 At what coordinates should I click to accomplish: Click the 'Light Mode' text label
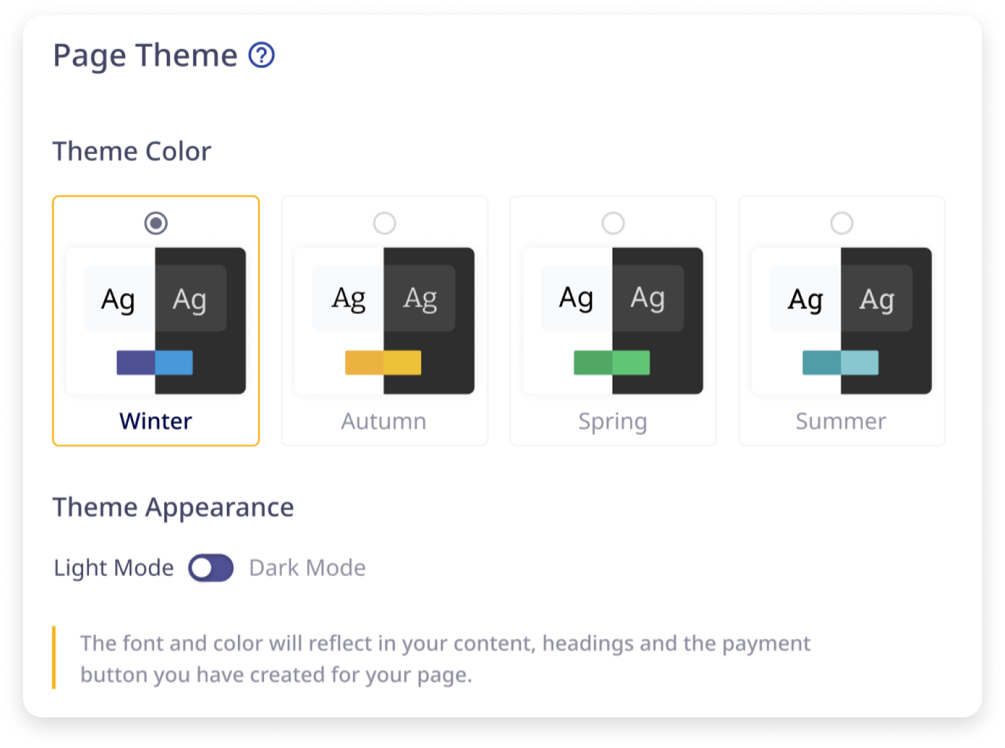[x=113, y=568]
